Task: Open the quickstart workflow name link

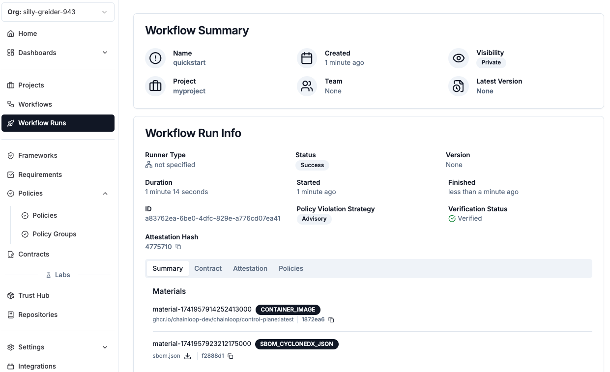Action: tap(189, 62)
